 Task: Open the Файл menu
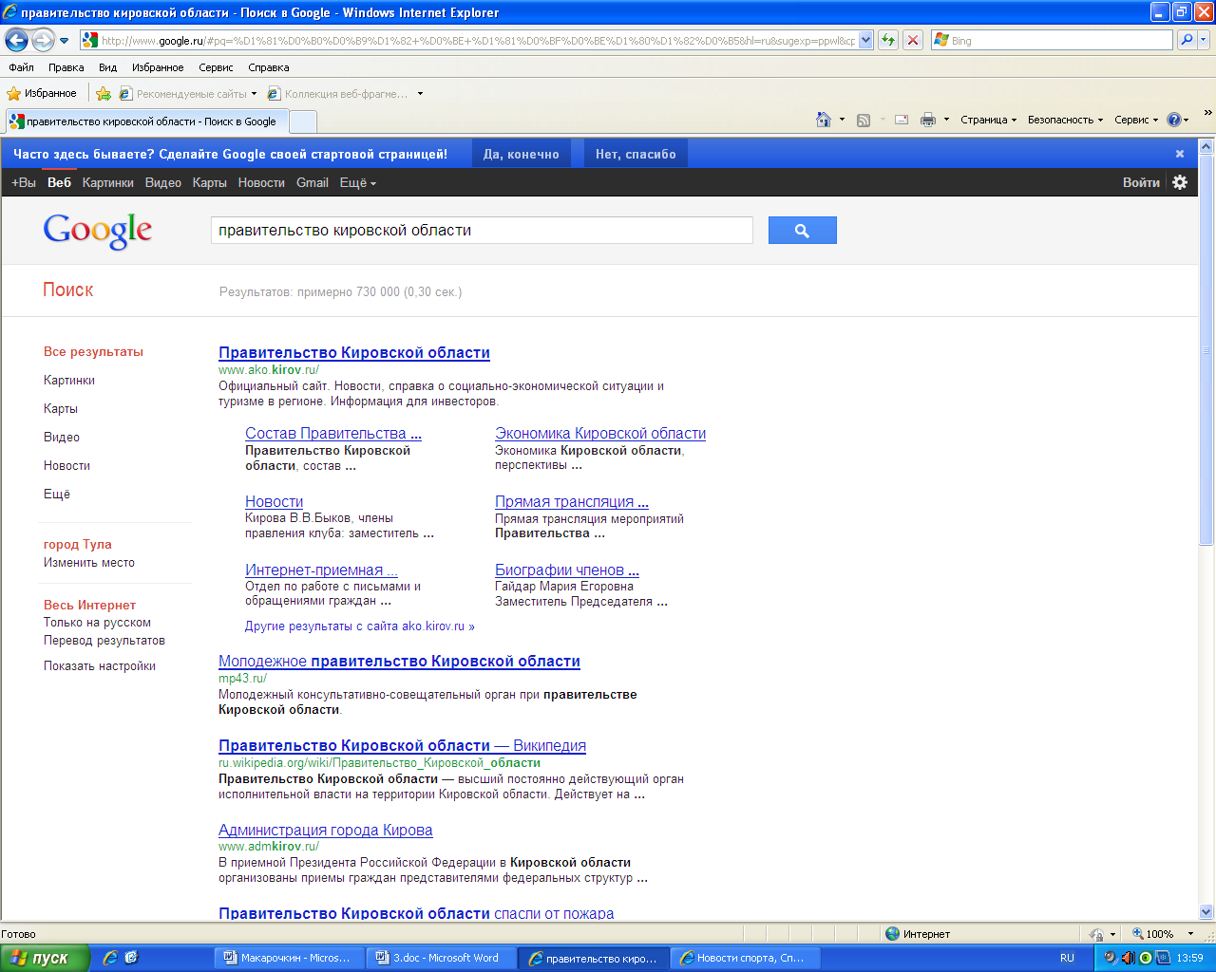(x=21, y=67)
